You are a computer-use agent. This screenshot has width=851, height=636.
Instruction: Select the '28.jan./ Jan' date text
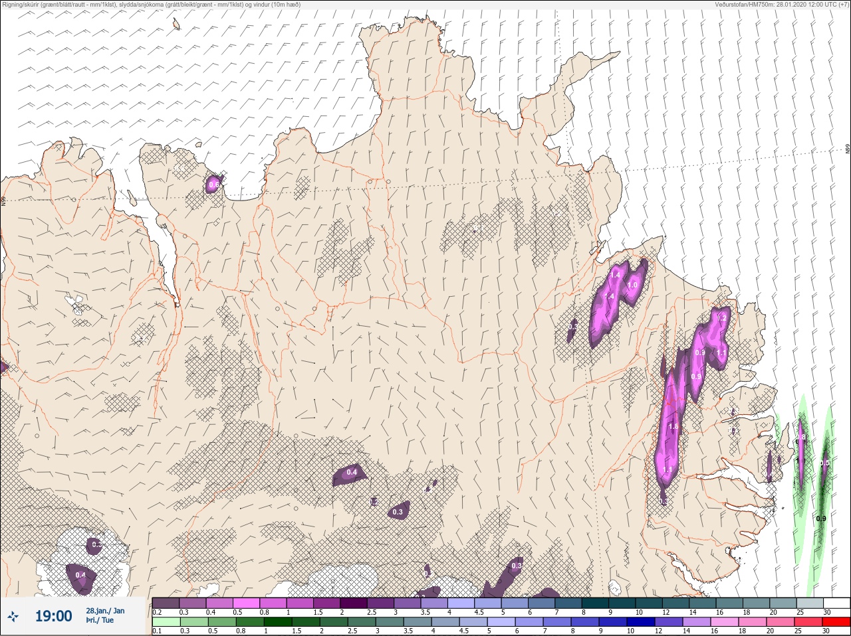tap(105, 611)
